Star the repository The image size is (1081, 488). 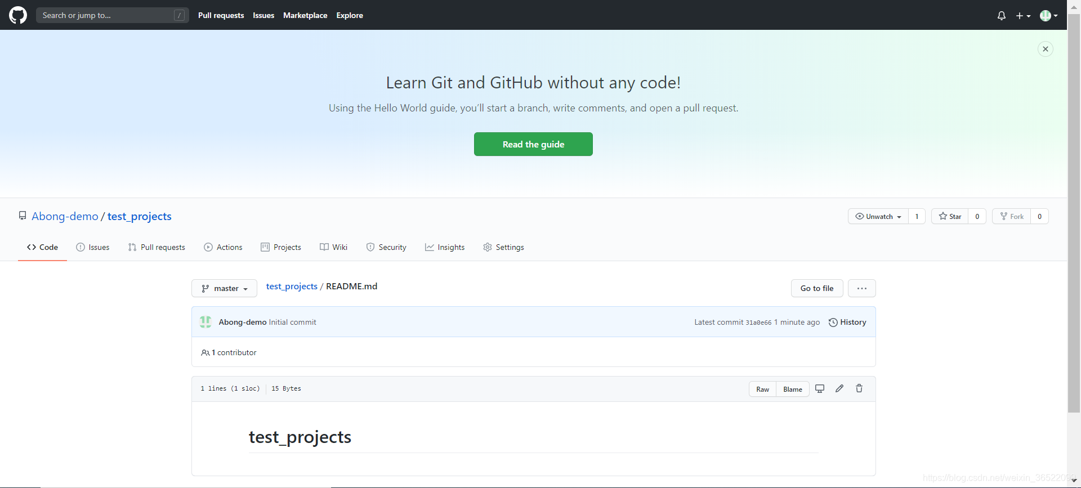click(x=950, y=216)
